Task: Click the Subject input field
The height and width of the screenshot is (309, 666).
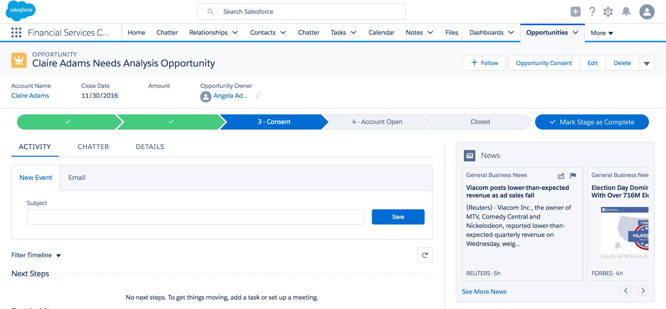Action: (x=196, y=217)
